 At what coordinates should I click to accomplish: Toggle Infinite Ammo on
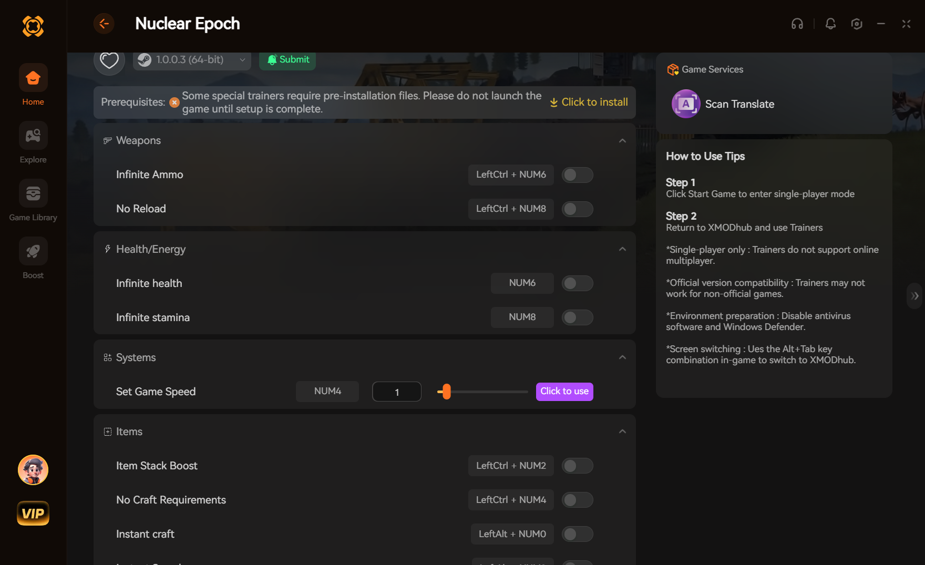[577, 175]
